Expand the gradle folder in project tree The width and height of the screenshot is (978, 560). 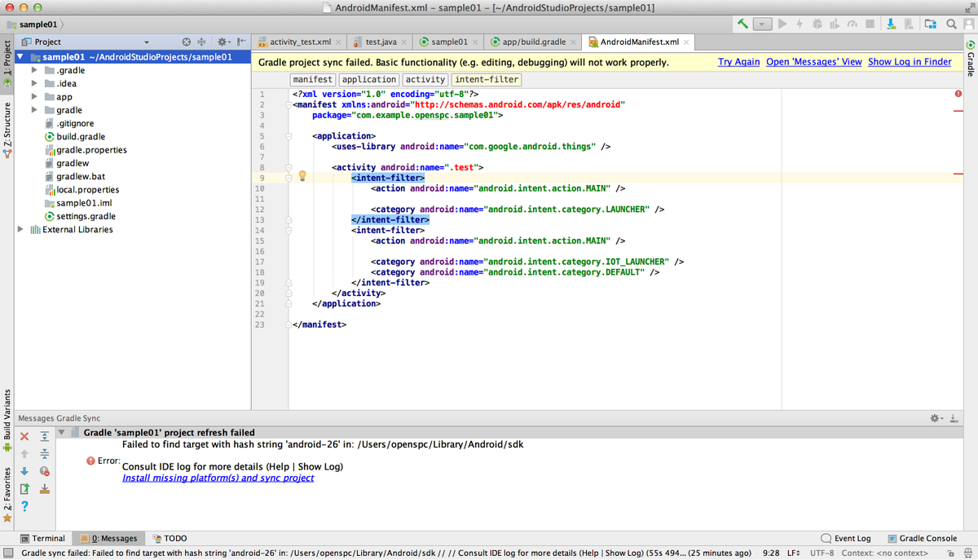tap(34, 110)
